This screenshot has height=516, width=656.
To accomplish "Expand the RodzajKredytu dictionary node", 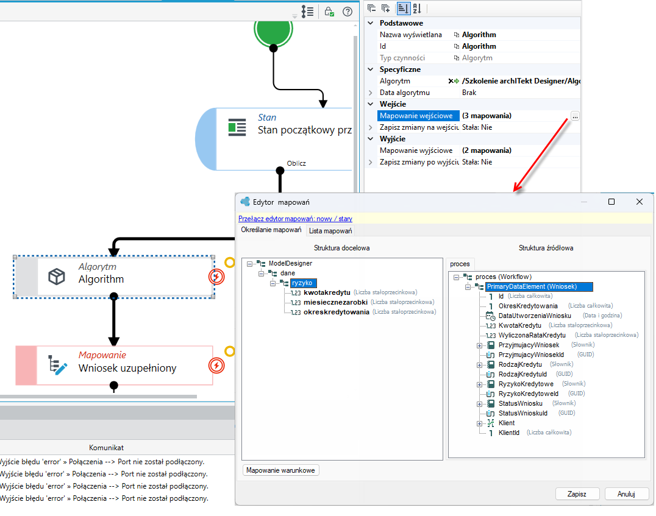I will (479, 365).
